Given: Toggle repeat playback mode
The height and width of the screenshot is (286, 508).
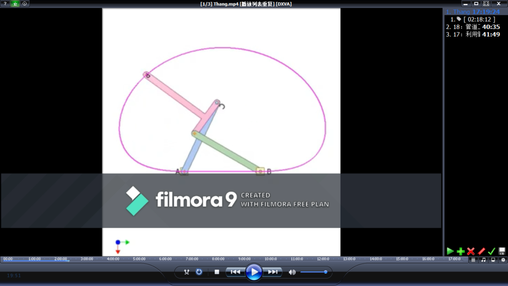Looking at the screenshot, I should click(x=199, y=272).
